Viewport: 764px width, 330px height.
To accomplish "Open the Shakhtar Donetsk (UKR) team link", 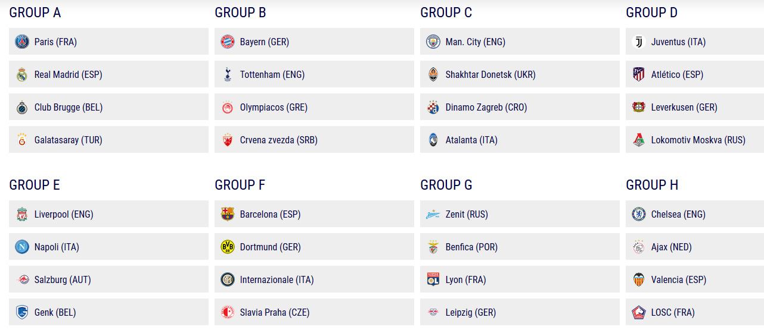I will [520, 74].
